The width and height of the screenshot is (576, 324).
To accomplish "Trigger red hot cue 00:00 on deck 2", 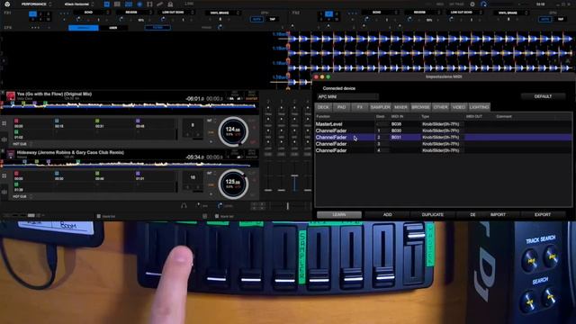I will [x=16, y=174].
